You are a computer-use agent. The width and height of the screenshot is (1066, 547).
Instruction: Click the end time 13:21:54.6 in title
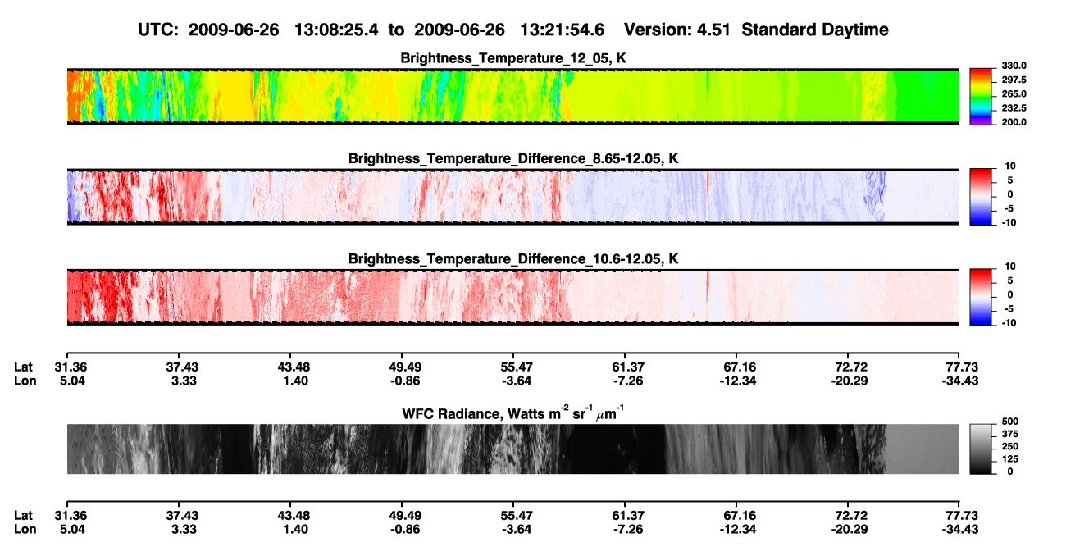click(562, 30)
